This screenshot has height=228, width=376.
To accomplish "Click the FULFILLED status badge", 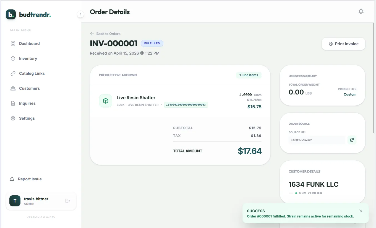I will (x=152, y=43).
